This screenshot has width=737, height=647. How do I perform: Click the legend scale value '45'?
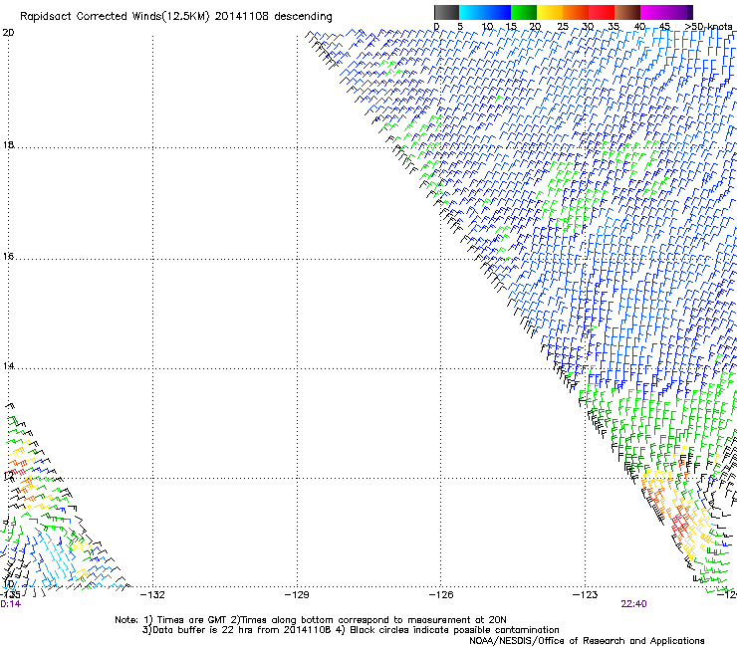pyautogui.click(x=664, y=26)
